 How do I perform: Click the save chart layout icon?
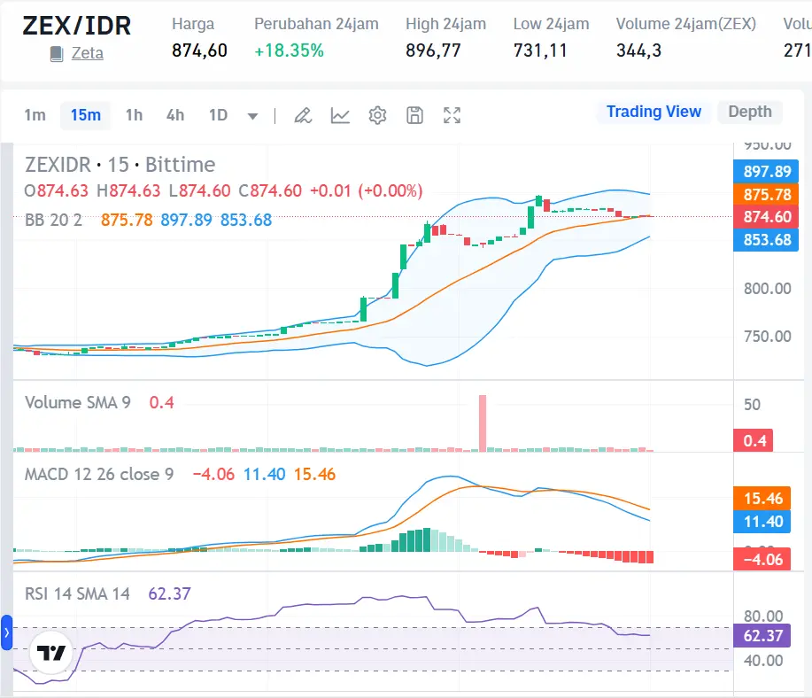click(414, 115)
